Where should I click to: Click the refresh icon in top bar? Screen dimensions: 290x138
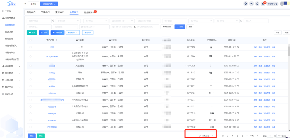tap(257, 4)
